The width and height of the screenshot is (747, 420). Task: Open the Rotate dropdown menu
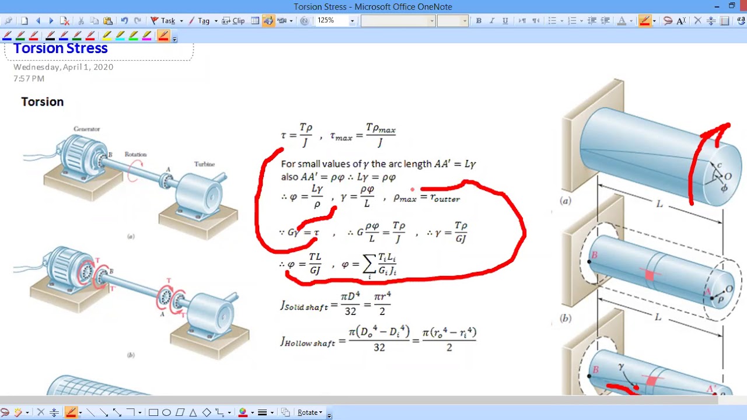click(310, 412)
